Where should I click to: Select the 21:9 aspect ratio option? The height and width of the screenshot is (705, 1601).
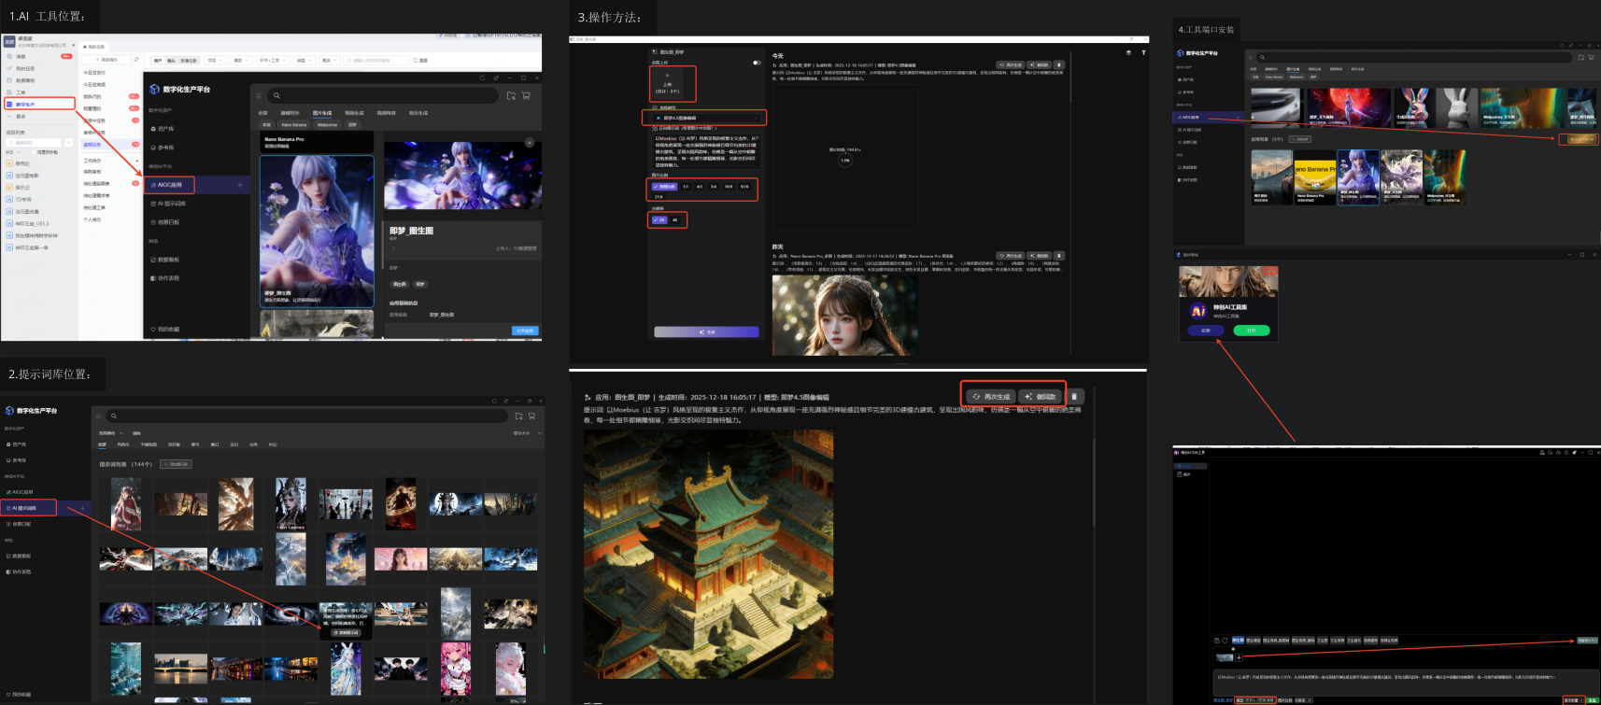pos(659,197)
